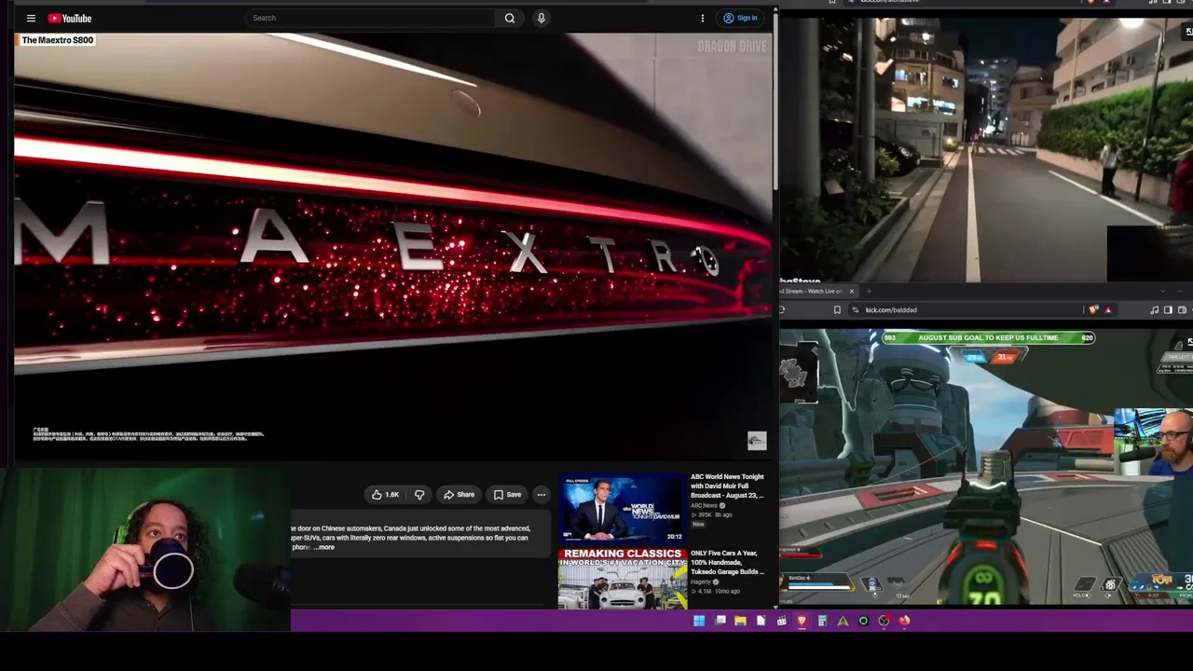This screenshot has width=1193, height=671.
Task: Open ABC World News Tonight video thumbnail
Action: [x=623, y=509]
